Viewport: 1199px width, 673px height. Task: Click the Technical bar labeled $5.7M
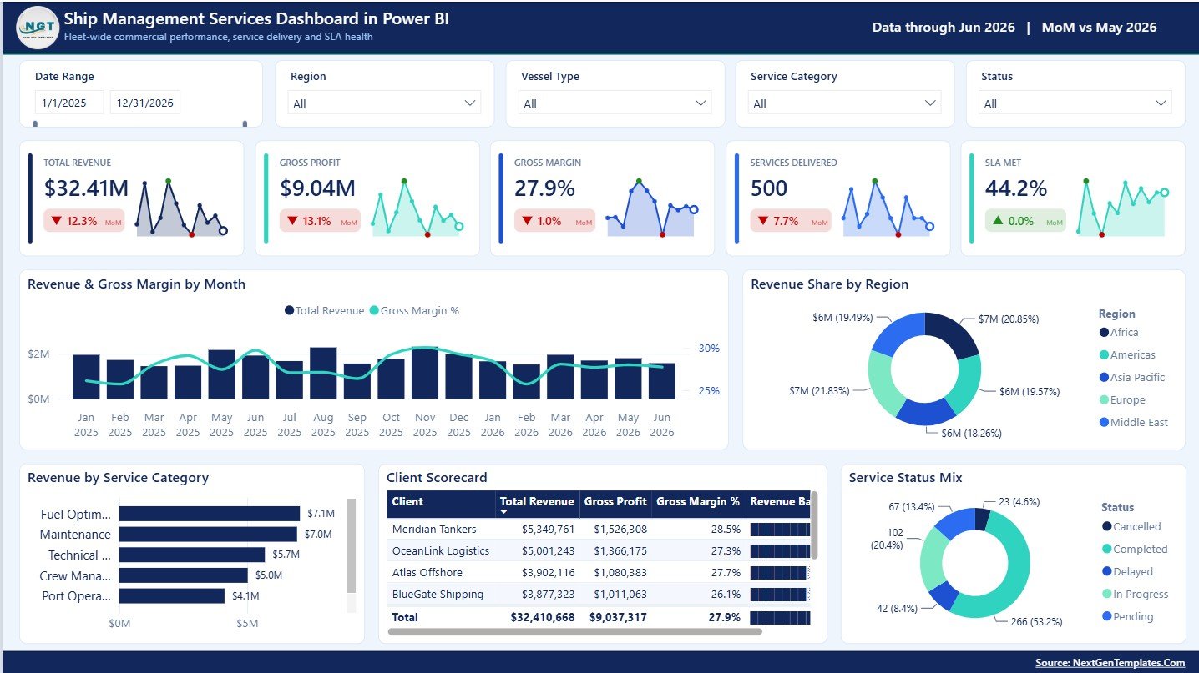[192, 555]
